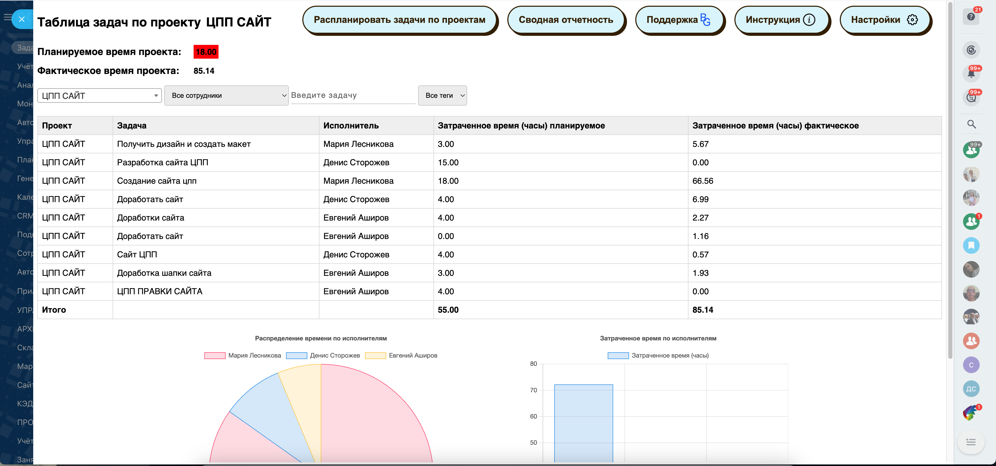Expand the Все теги dropdown
The image size is (996, 466).
click(442, 95)
